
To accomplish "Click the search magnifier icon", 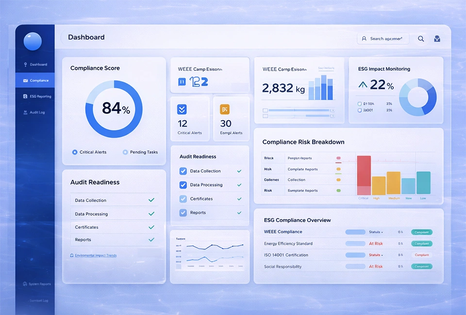I will tap(421, 39).
